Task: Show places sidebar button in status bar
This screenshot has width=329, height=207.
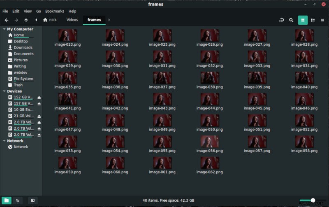Action: [7, 200]
